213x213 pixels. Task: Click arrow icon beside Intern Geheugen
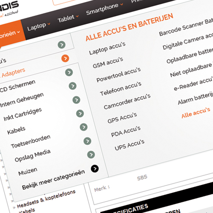pos(72,86)
